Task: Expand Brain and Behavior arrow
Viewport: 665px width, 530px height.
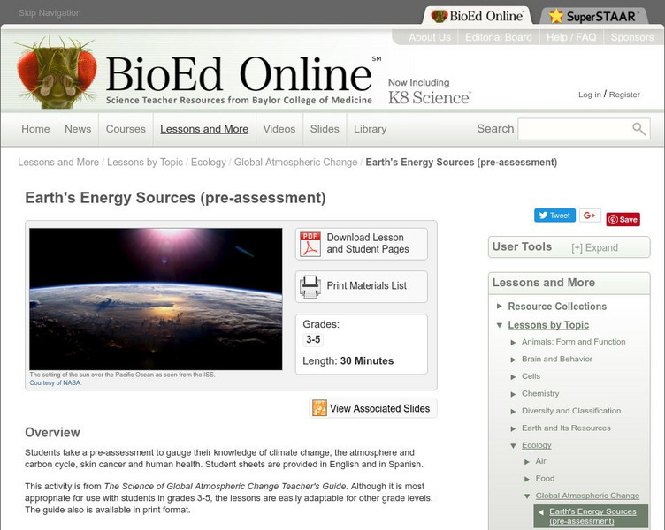Action: 513,360
